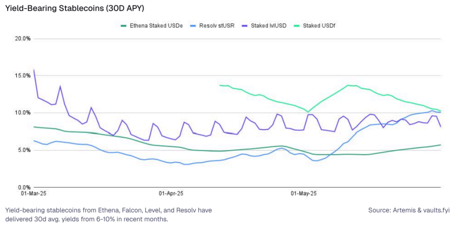Click the Staked USDf legend color swatch
455x227 pixels.
[x=297, y=26]
